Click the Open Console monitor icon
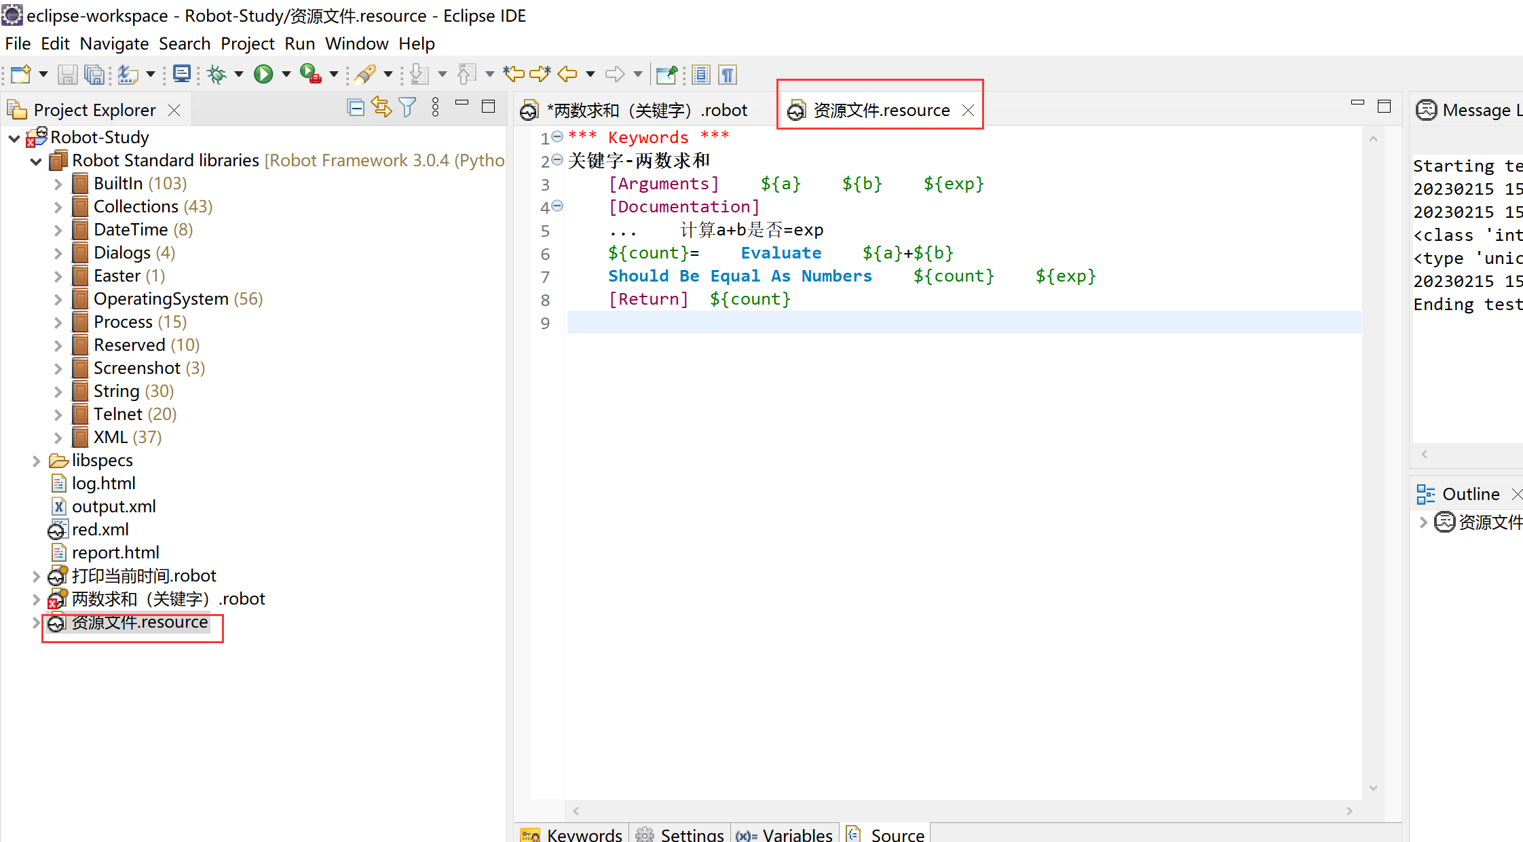 [181, 73]
